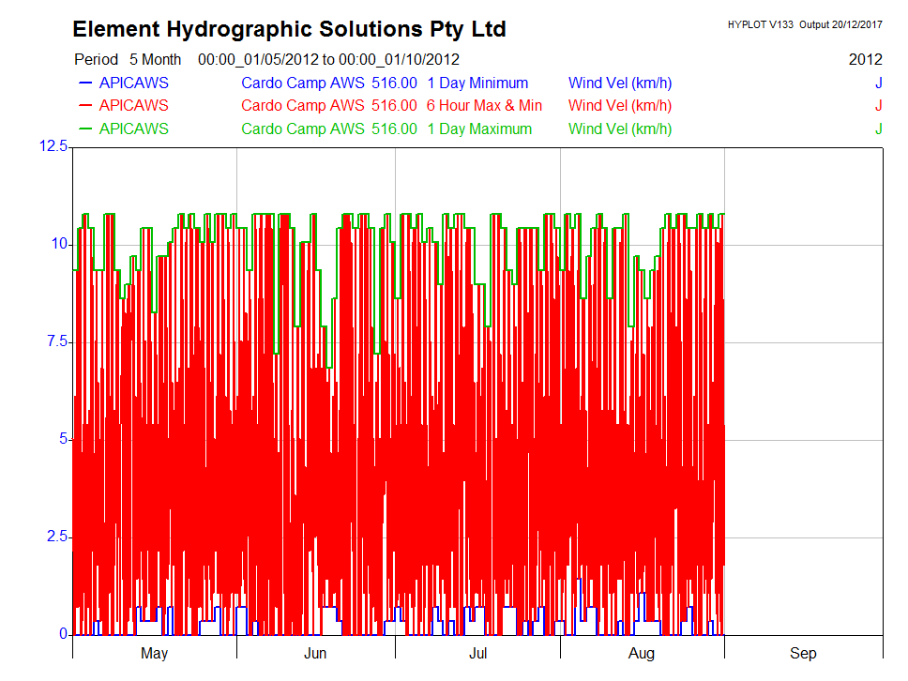Click the empty September plot area
The width and height of the screenshot is (908, 681).
[x=803, y=394]
